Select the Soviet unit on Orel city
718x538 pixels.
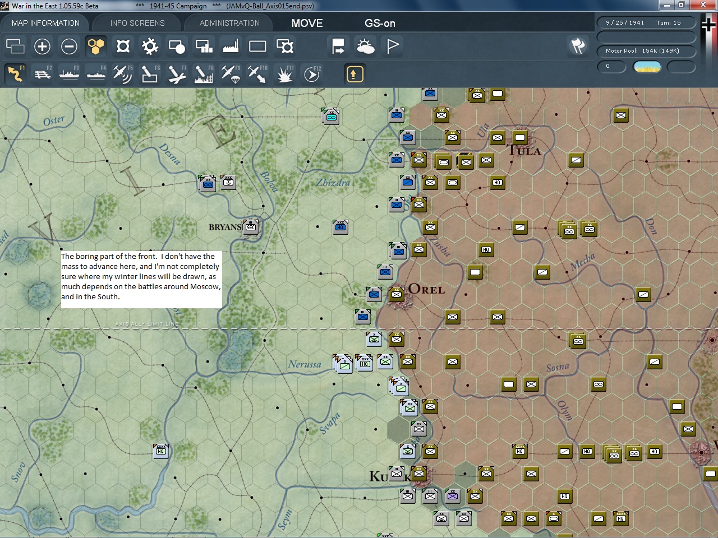click(x=397, y=294)
